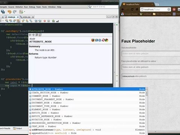Select ATTRIBUTE_NODE in the completion list
180x135 pixels.
(87, 89)
